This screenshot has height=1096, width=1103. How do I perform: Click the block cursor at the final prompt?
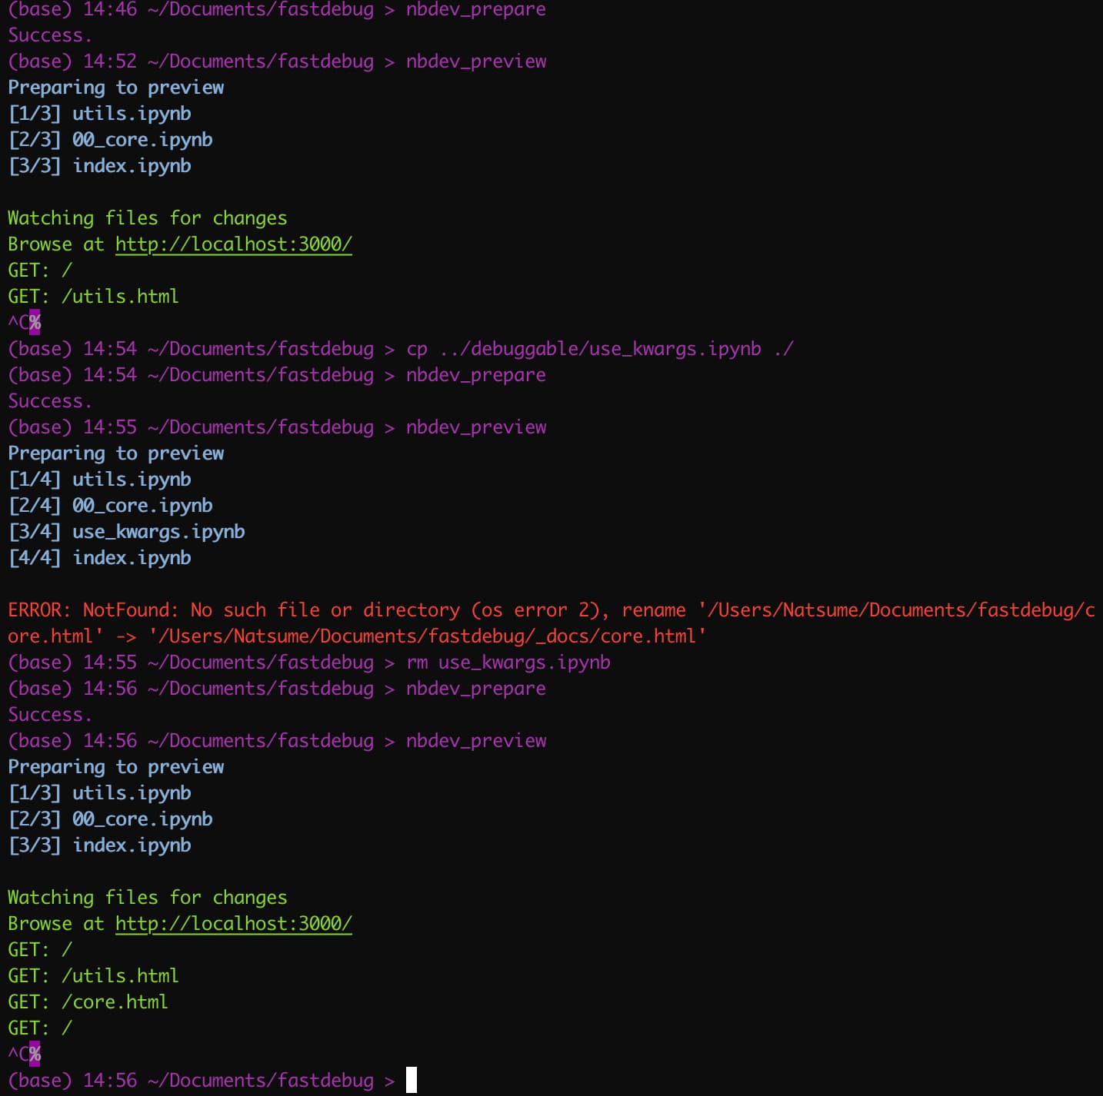click(x=412, y=1080)
